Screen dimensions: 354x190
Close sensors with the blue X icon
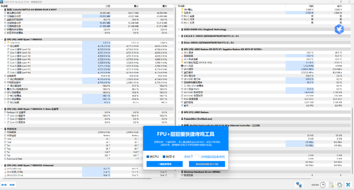coord(348,185)
